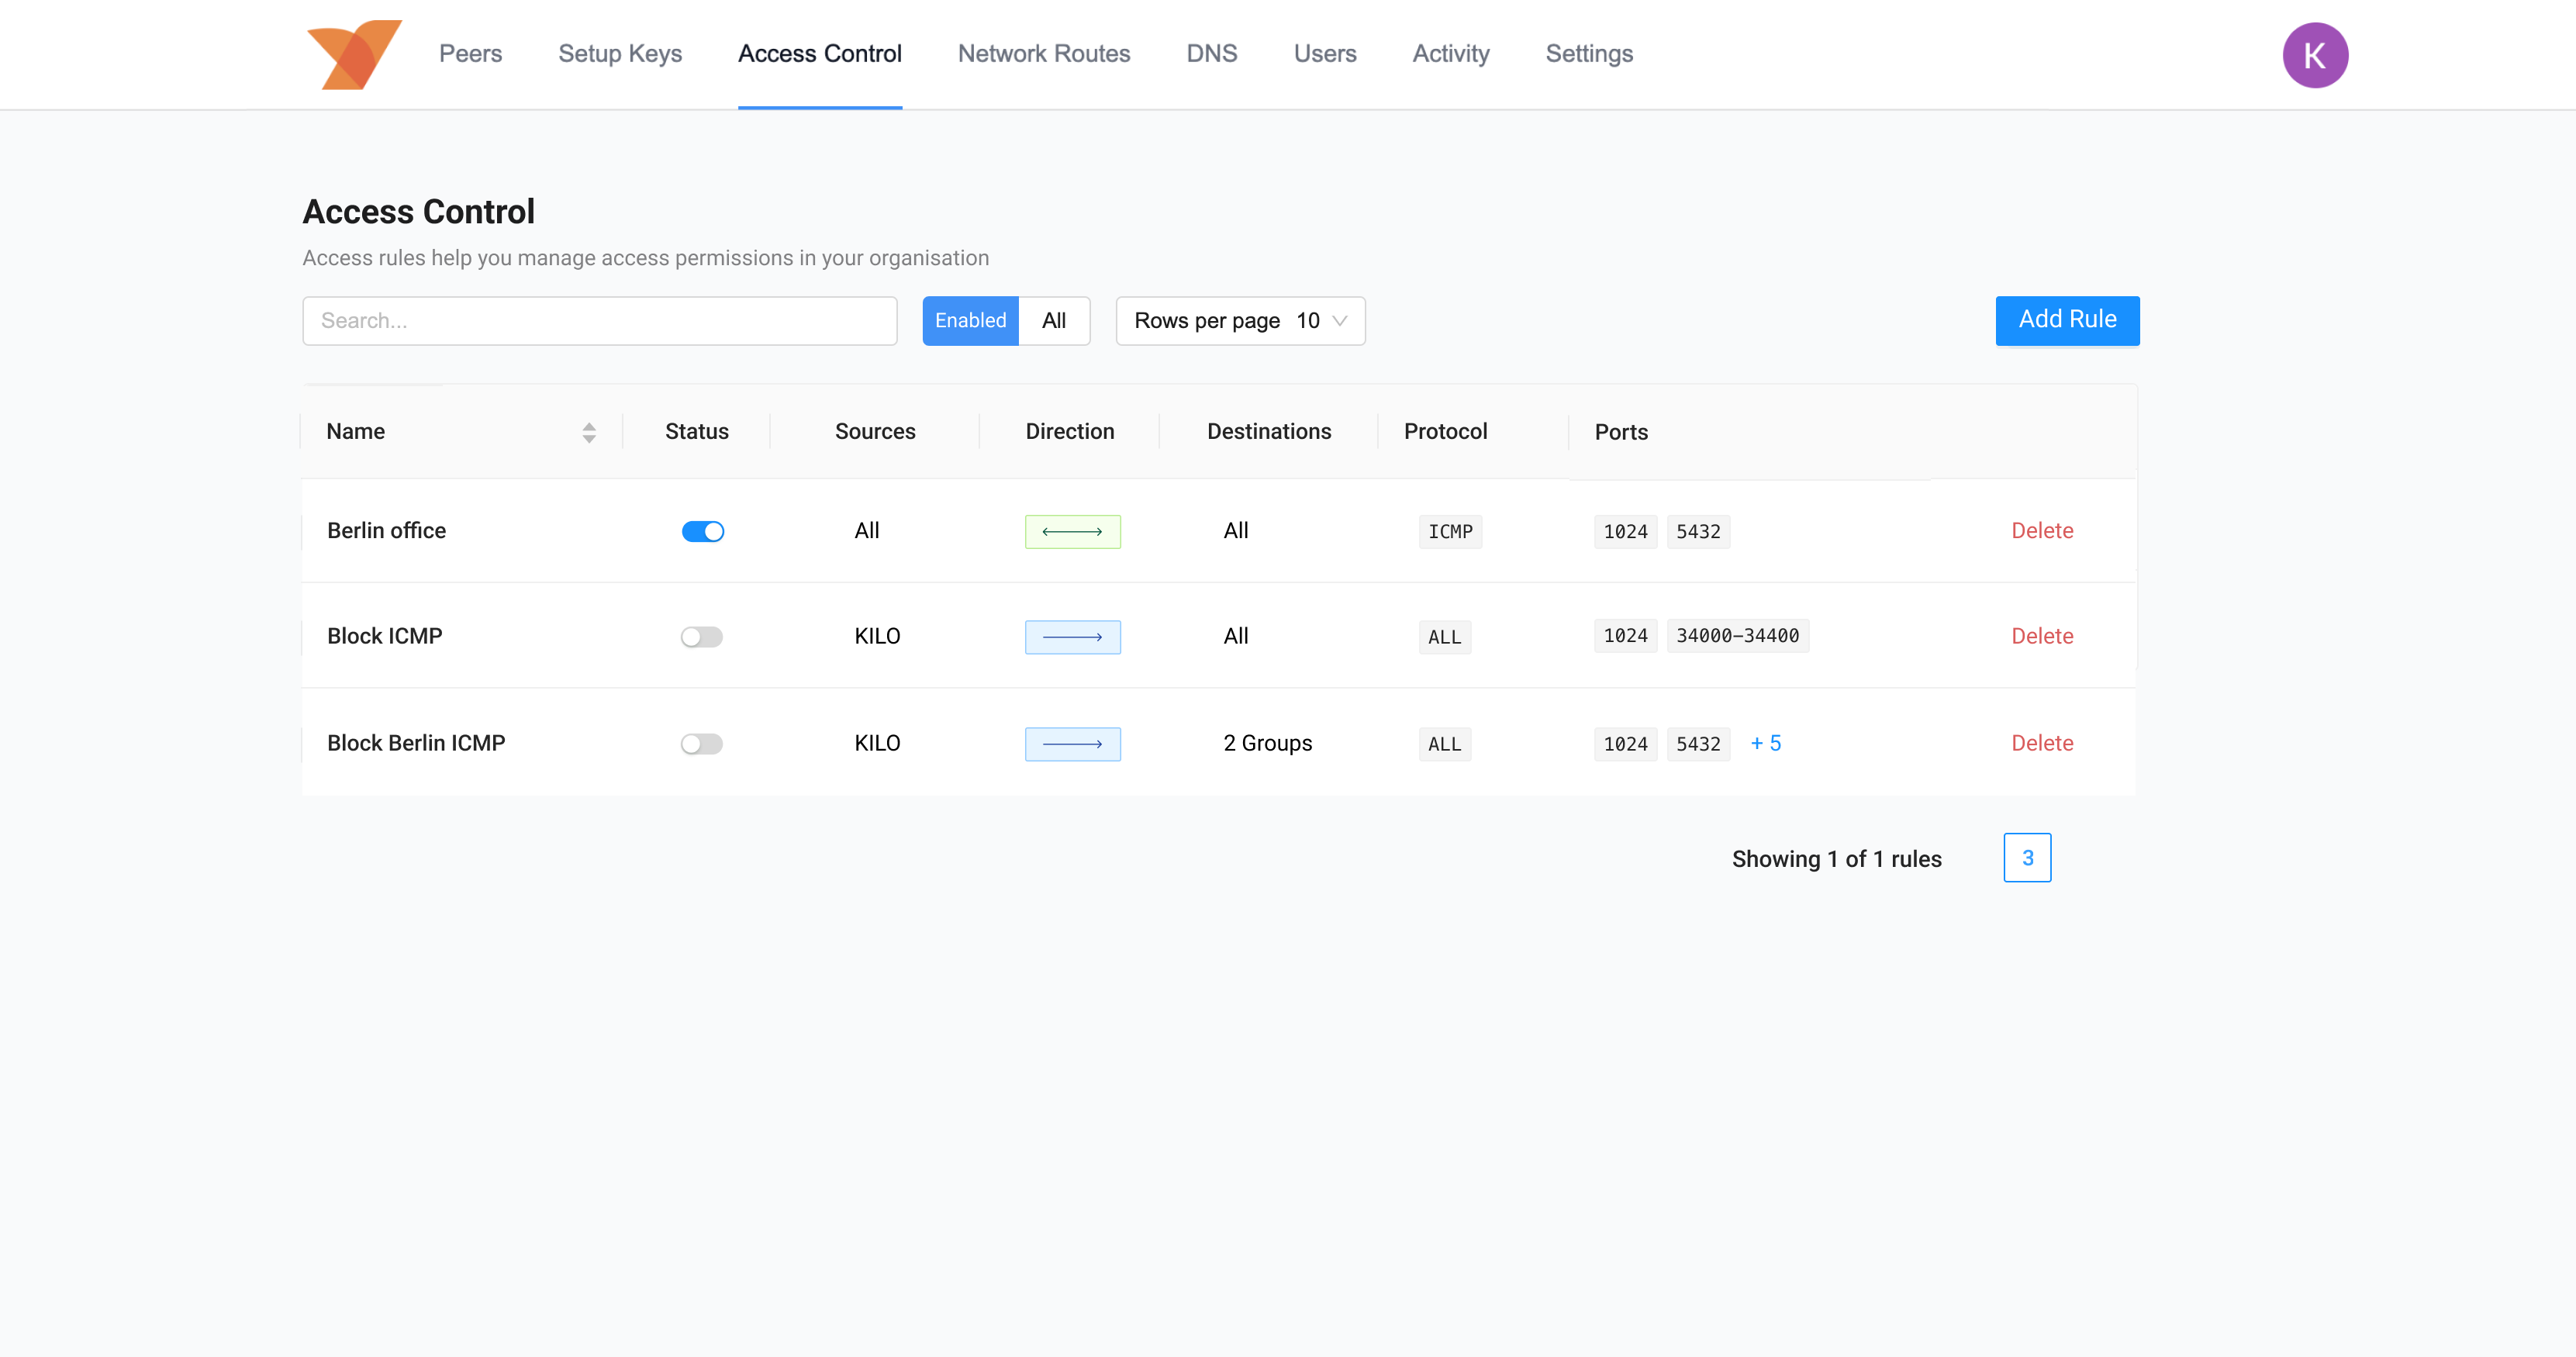The width and height of the screenshot is (2576, 1357).
Task: Click the Search input field
Action: pos(599,321)
